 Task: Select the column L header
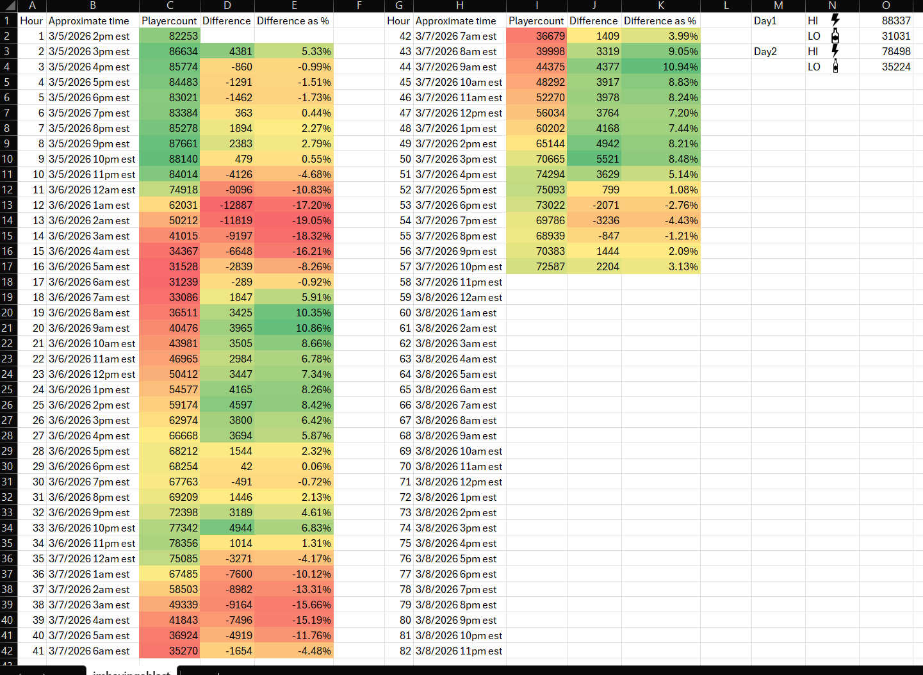click(x=726, y=6)
